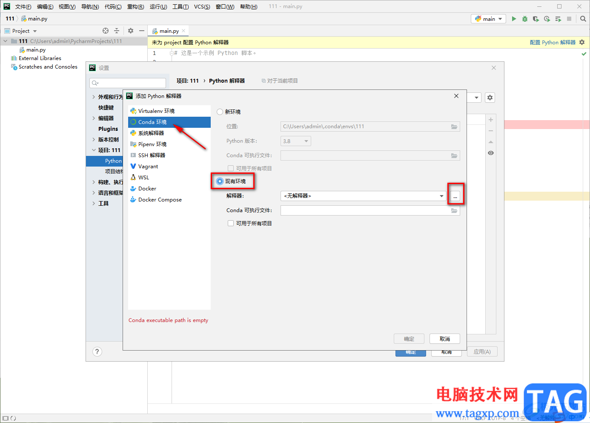Close the main.py editor tab
This screenshot has width=590, height=423.
[183, 31]
